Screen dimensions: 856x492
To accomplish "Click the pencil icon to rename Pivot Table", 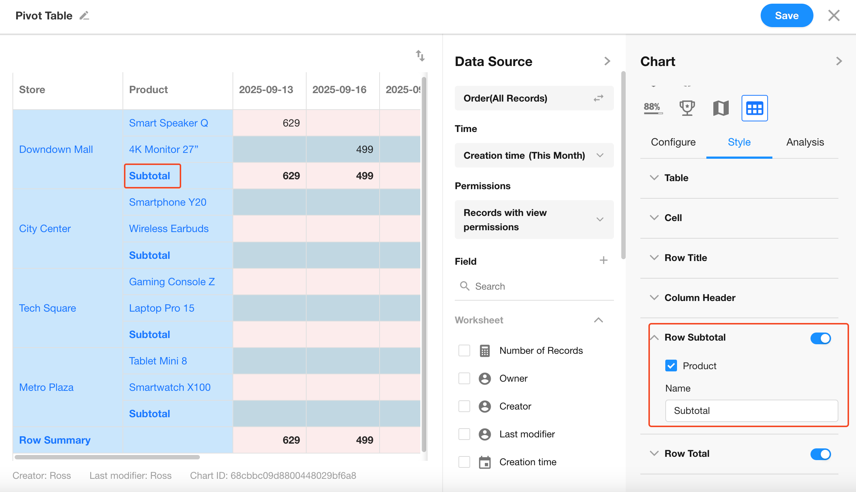I will click(84, 16).
